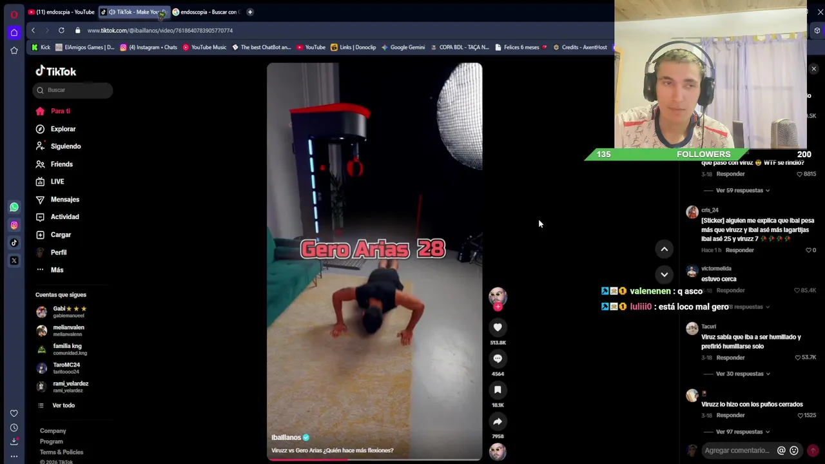The image size is (825, 464).
Task: Open Kick bookmark
Action: (x=41, y=47)
